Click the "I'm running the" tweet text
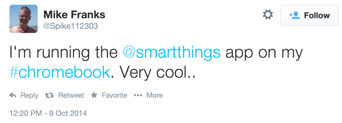Screen dimensions: 342x123 coord(64,52)
